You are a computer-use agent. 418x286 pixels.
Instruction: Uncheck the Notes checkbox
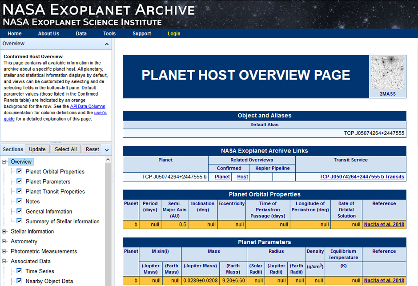[x=19, y=201]
